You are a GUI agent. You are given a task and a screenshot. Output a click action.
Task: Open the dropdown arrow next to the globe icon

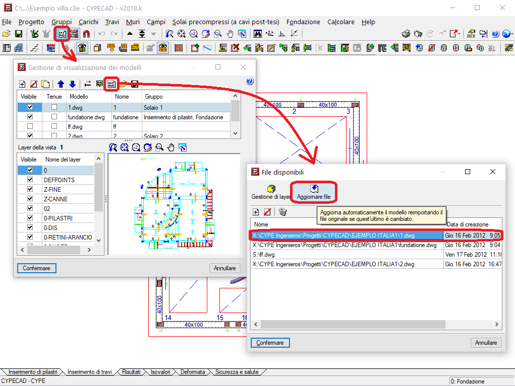point(511,34)
